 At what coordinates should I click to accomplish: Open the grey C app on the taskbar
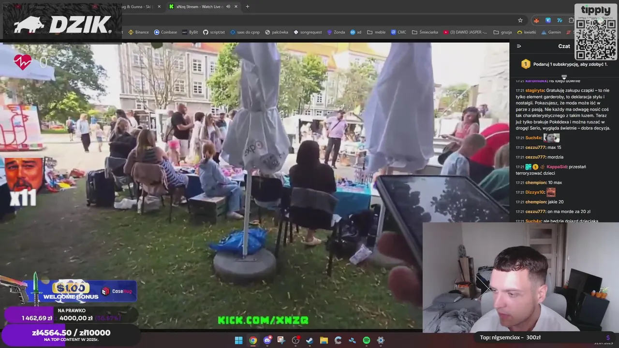click(338, 340)
